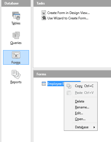This screenshot has width=111, height=142.
Task: Click the Forms icon in Database pane
Action: pyautogui.click(x=16, y=55)
